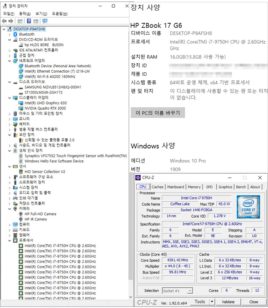Collapse the 디스크 드라이브 category
Screen dimensions: 268x308
pos(10,82)
